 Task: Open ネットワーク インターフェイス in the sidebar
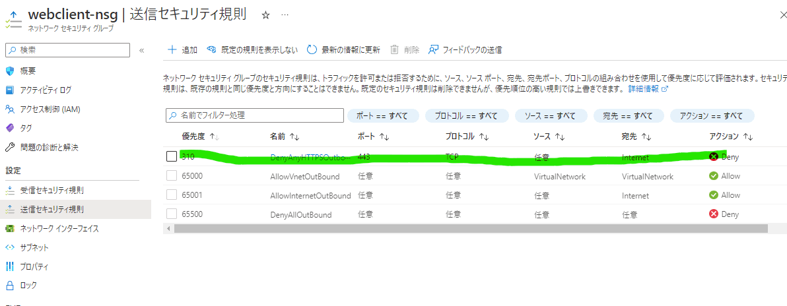tap(59, 229)
